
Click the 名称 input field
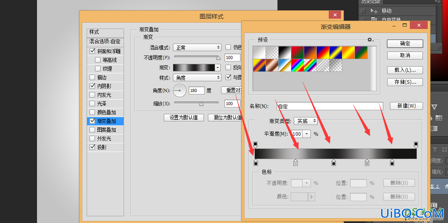[330, 106]
